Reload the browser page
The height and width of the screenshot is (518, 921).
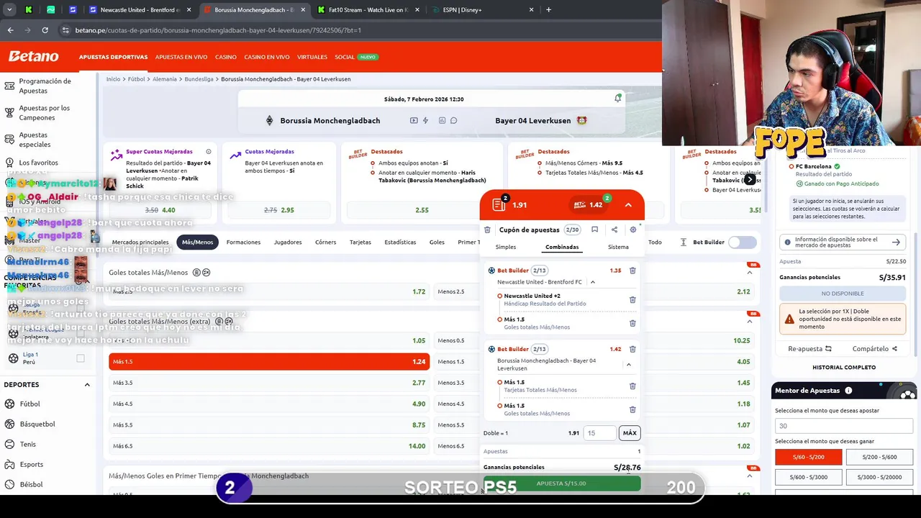(x=45, y=30)
